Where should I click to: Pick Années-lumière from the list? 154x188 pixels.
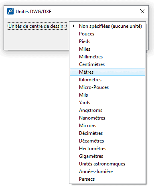tap(107, 171)
